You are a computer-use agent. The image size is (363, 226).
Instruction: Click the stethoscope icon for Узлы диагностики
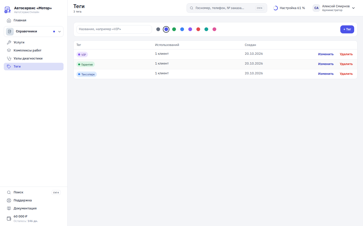[x=9, y=59]
